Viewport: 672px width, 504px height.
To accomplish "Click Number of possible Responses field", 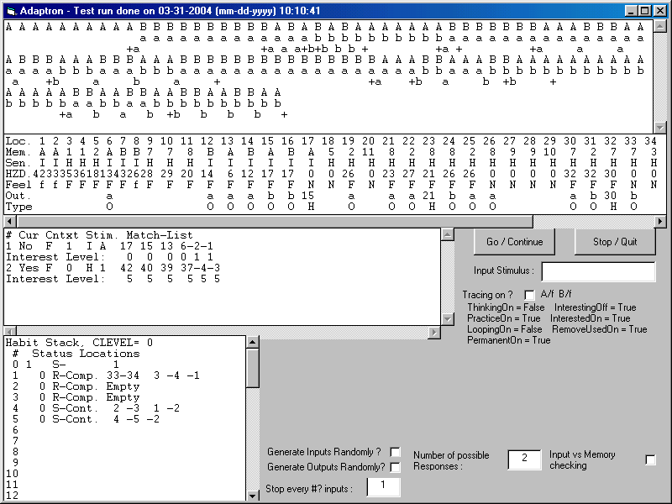I will (x=524, y=459).
